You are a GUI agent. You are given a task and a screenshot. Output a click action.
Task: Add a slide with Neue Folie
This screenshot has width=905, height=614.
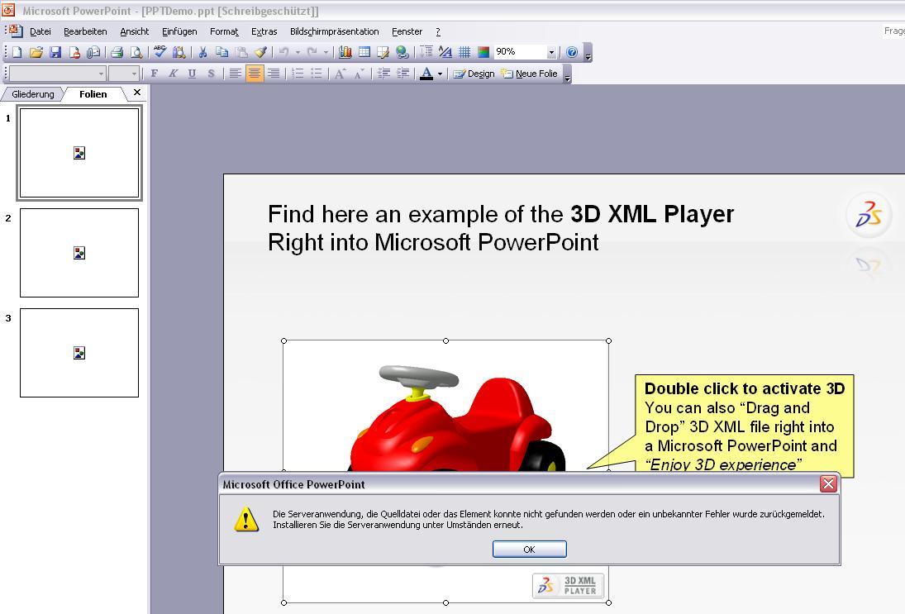click(x=529, y=74)
